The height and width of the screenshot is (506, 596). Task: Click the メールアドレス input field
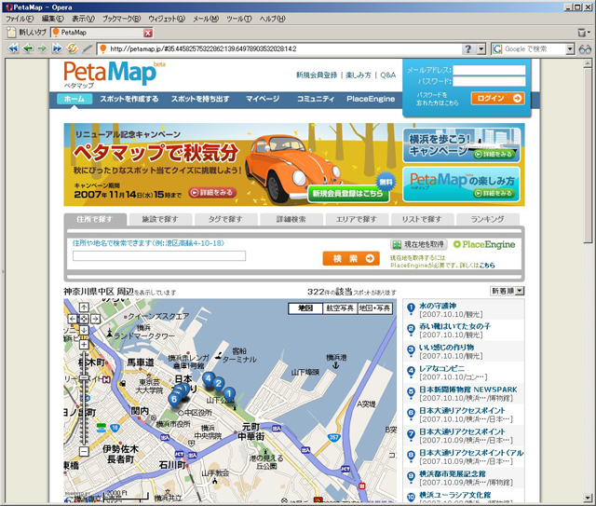[x=489, y=70]
